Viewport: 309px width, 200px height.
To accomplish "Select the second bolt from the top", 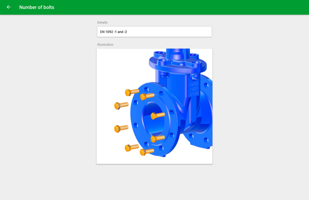I will point(147,96).
